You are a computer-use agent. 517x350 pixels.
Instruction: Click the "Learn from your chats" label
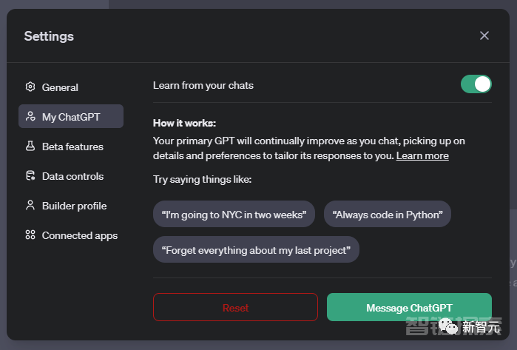click(x=203, y=85)
